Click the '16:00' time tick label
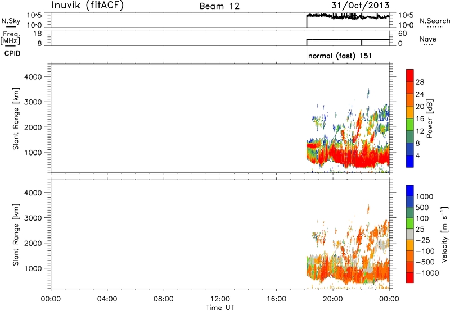 [276, 299]
